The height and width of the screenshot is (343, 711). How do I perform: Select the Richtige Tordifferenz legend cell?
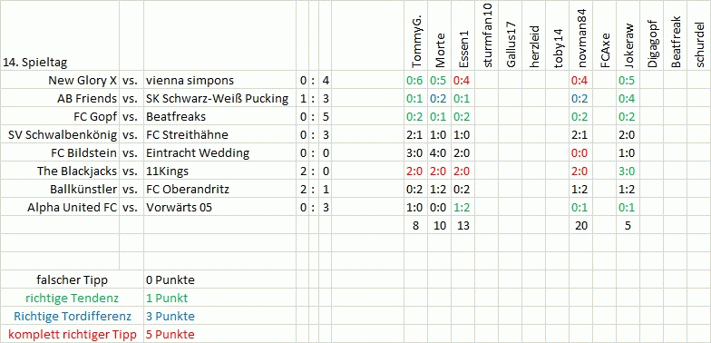point(73,316)
